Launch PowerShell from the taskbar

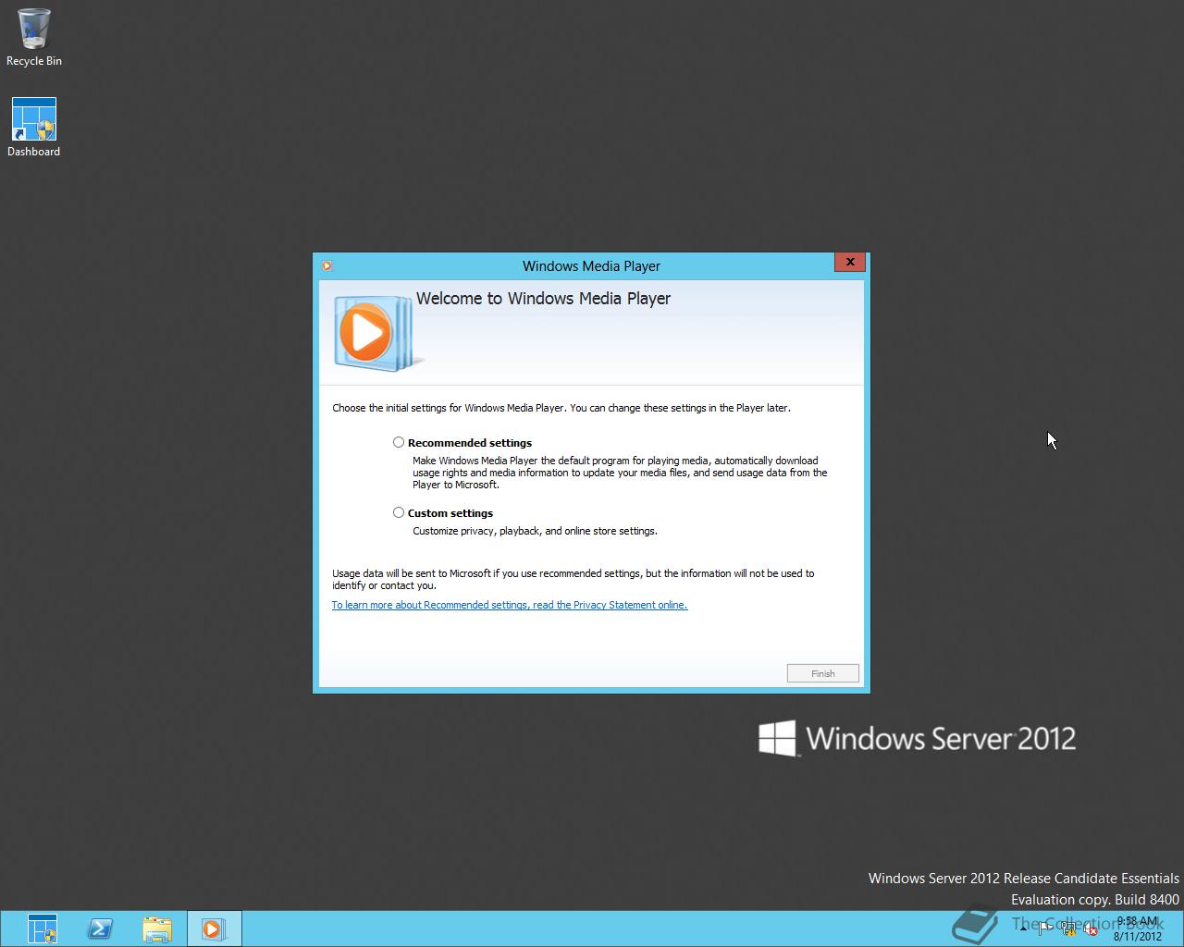tap(100, 929)
